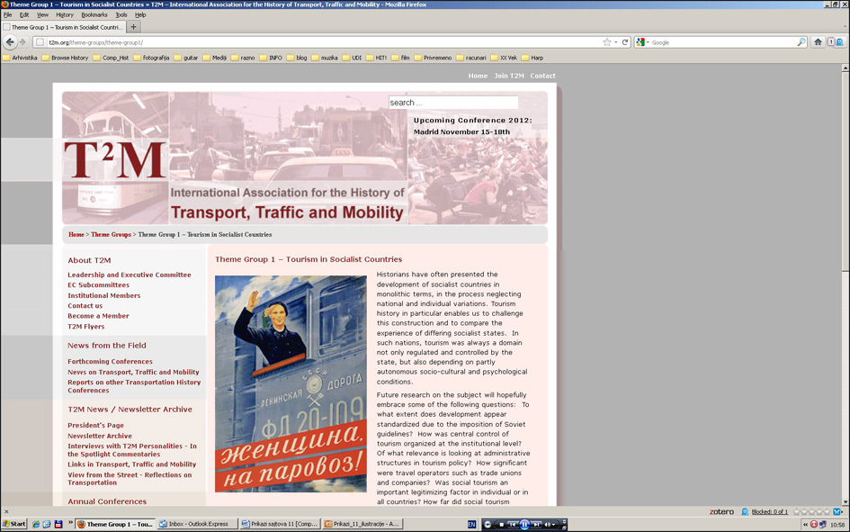Open the Bookmarks menu

coord(94,14)
